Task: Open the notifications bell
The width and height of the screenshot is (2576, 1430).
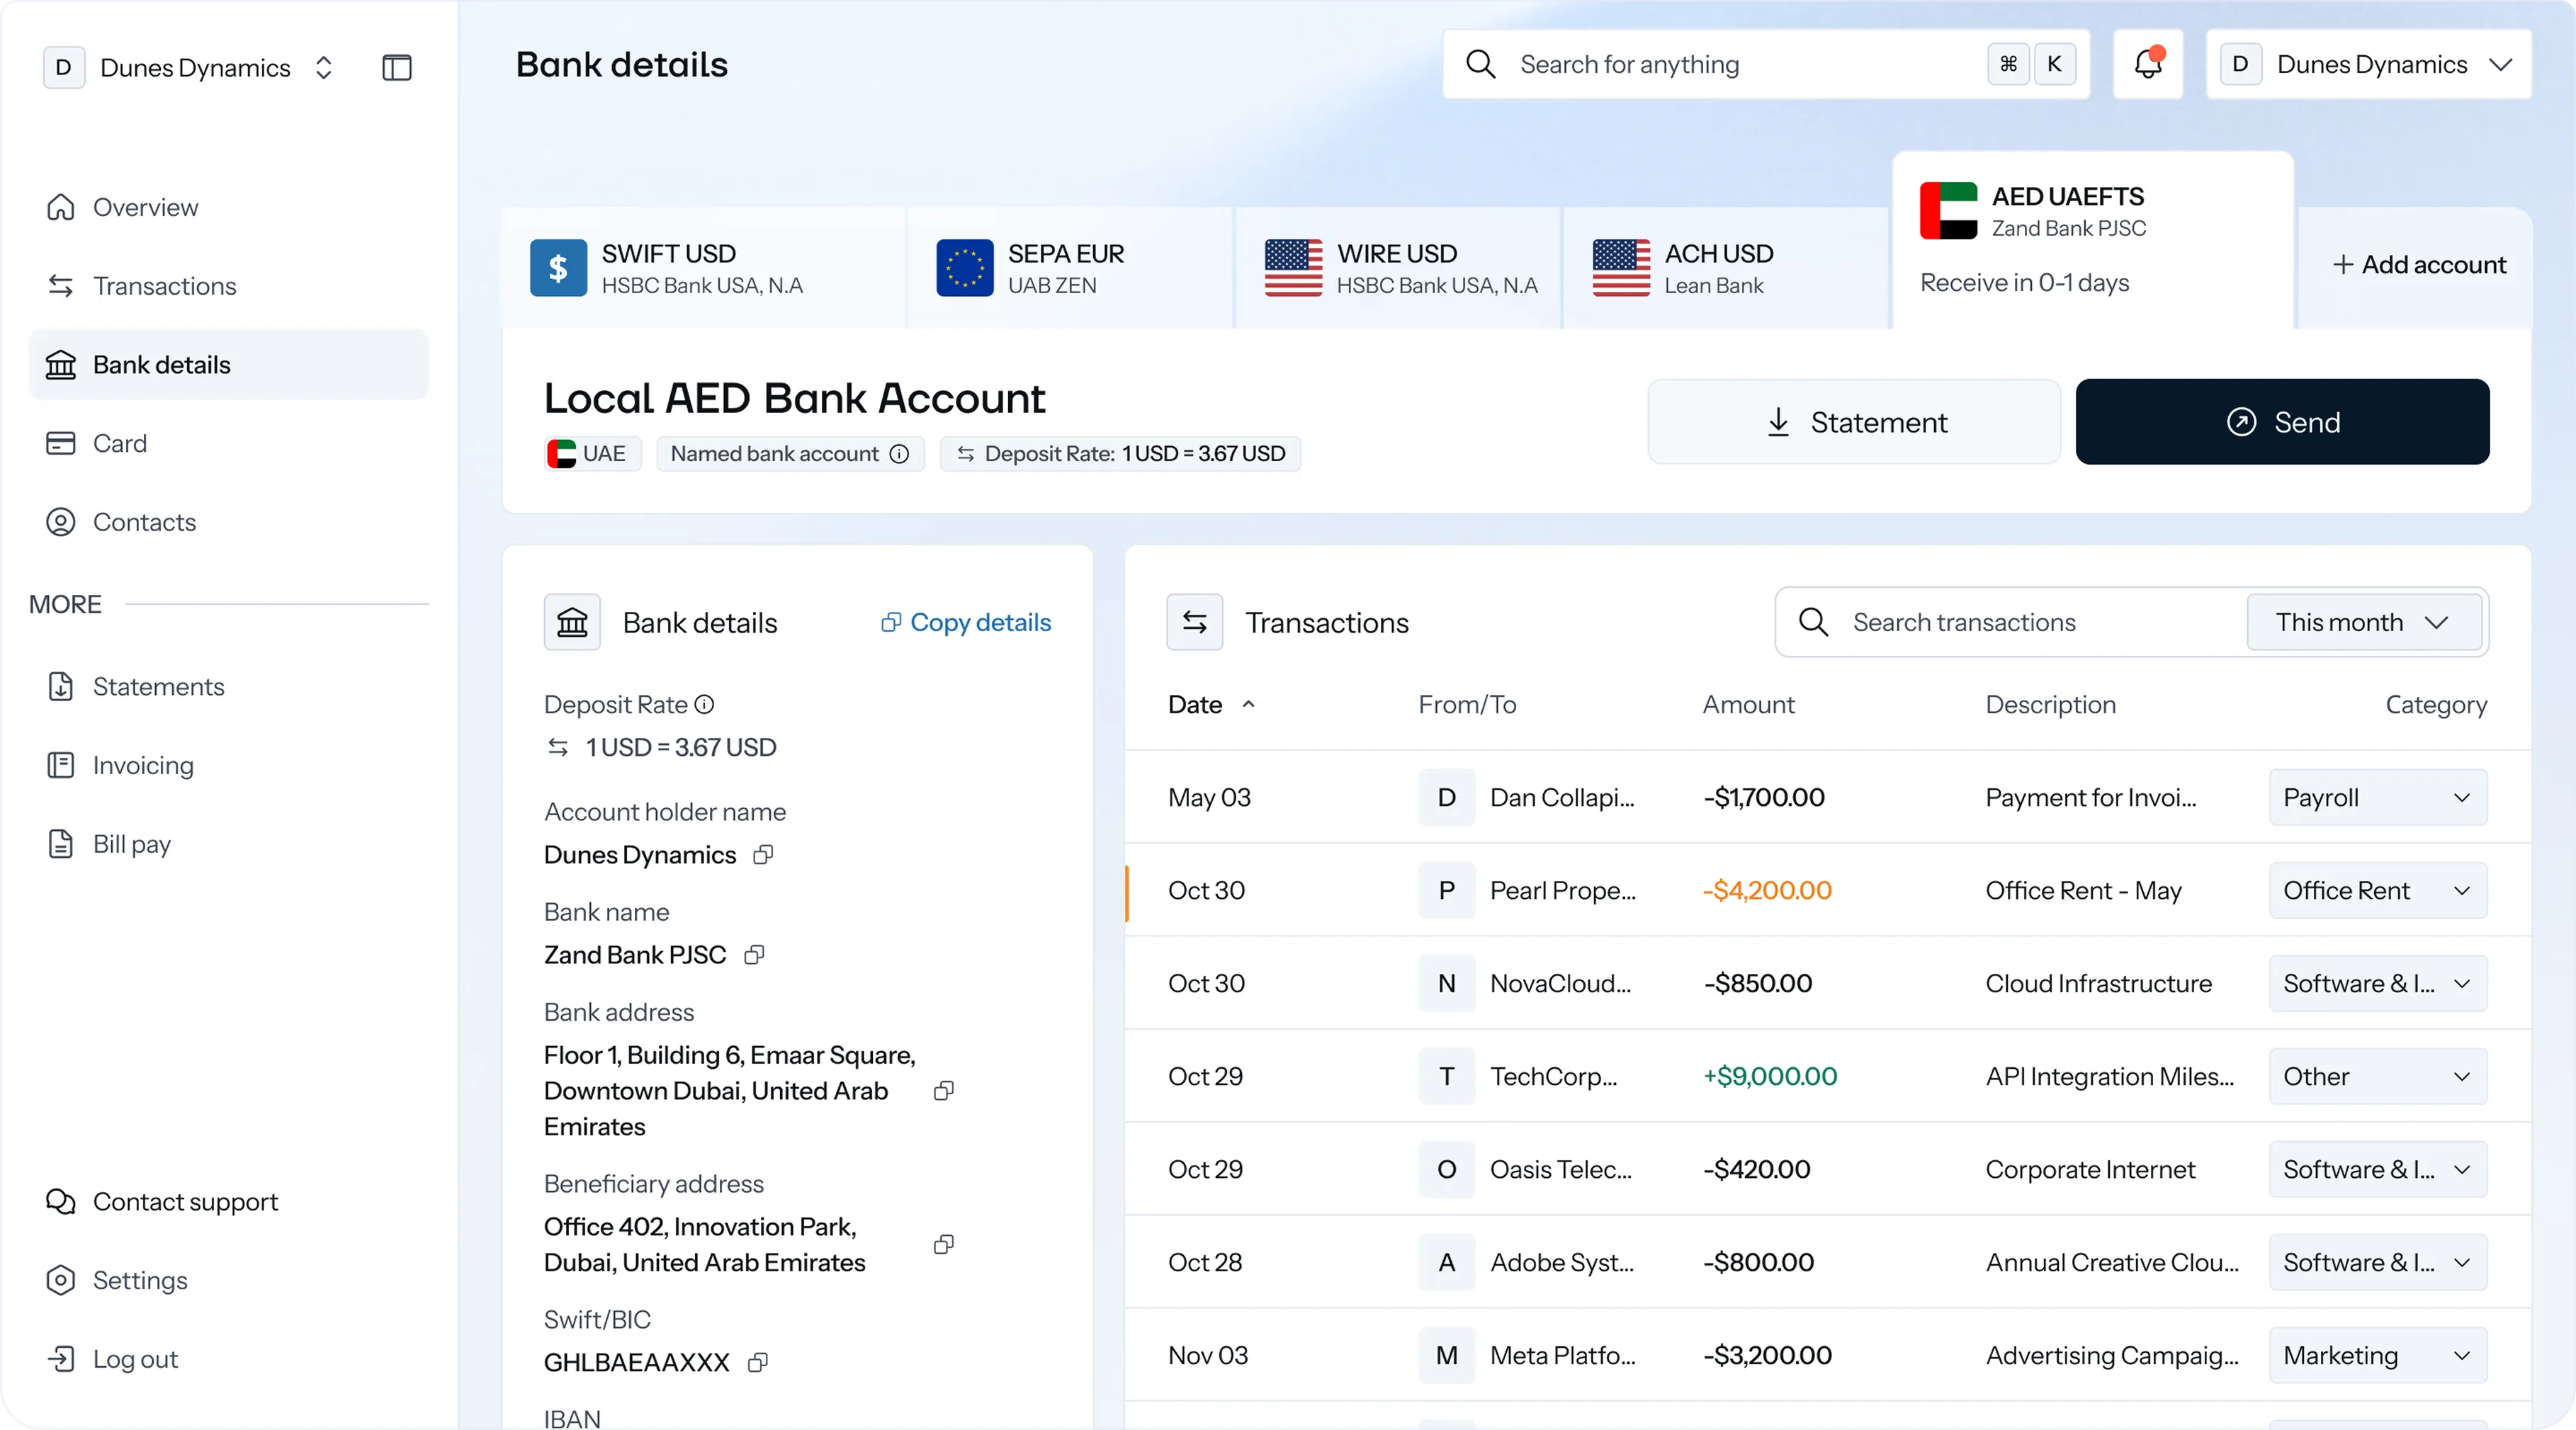Action: [x=2147, y=64]
